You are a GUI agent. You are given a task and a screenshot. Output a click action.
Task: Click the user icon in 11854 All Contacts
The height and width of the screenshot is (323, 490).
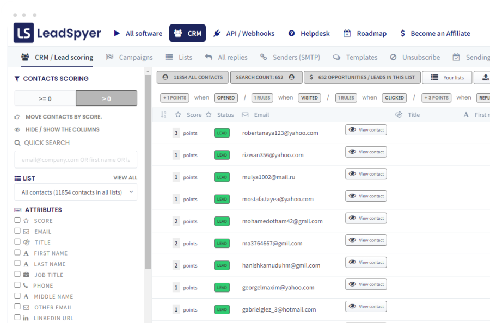pyautogui.click(x=166, y=77)
